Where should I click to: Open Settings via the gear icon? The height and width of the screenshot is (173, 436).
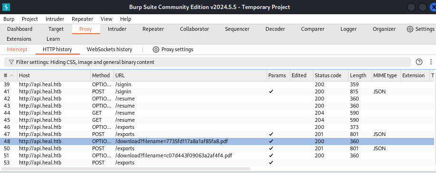click(x=410, y=29)
